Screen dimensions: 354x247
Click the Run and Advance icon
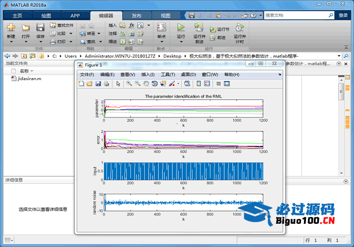point(199,27)
